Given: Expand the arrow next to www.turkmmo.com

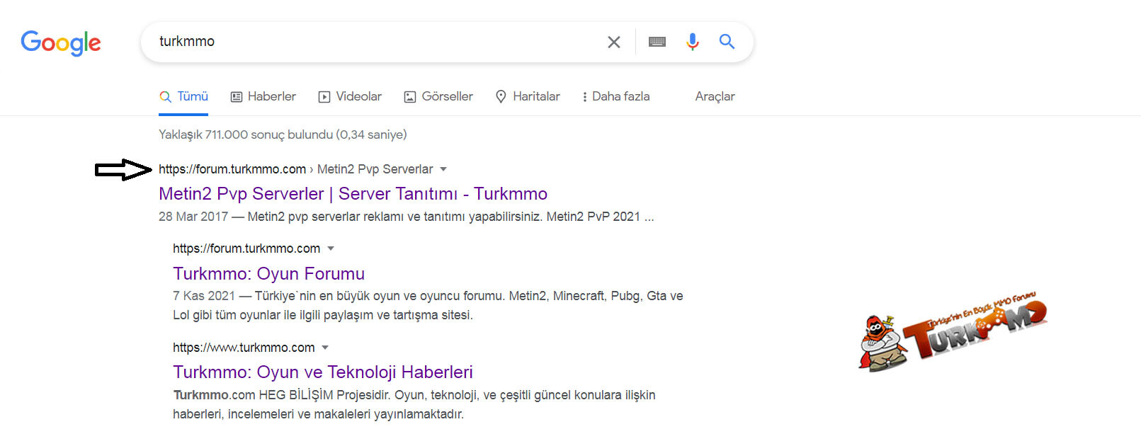Looking at the screenshot, I should pos(325,348).
